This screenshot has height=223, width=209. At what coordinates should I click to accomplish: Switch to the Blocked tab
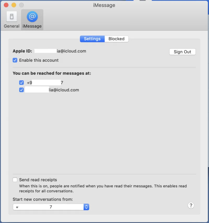pos(116,39)
